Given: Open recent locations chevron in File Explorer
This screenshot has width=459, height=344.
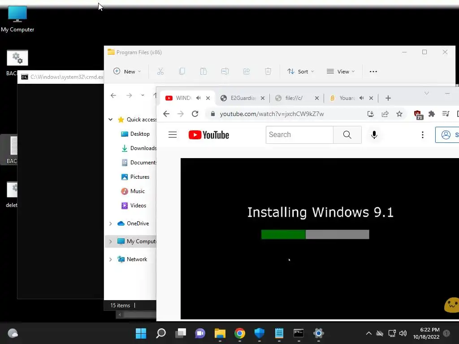Looking at the screenshot, I should (x=143, y=95).
